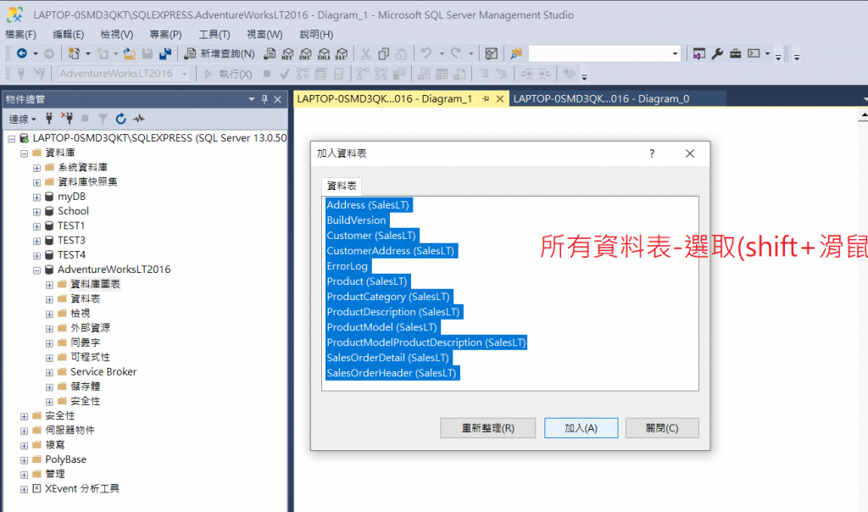This screenshot has height=512, width=868.
Task: Pin the 物件總管 panel with pushpin icon
Action: 264,99
